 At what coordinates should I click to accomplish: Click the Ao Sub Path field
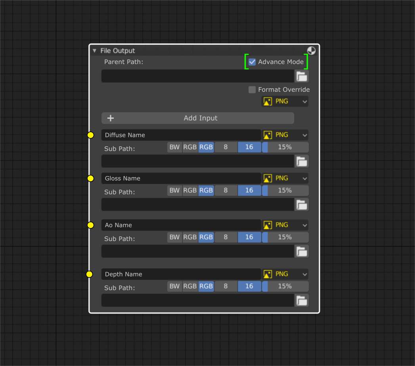click(x=198, y=251)
